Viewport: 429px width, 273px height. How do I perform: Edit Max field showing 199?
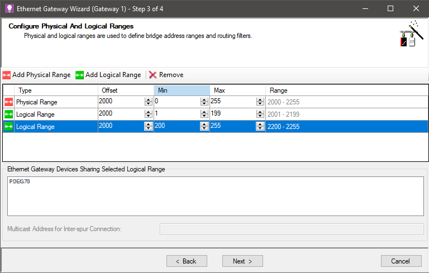click(x=233, y=114)
